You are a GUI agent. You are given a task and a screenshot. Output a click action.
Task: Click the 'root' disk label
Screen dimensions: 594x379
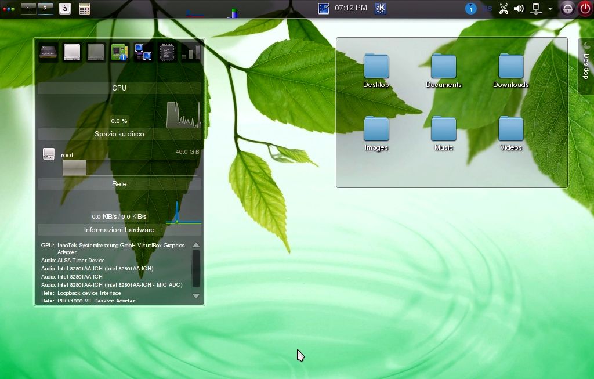(67, 155)
